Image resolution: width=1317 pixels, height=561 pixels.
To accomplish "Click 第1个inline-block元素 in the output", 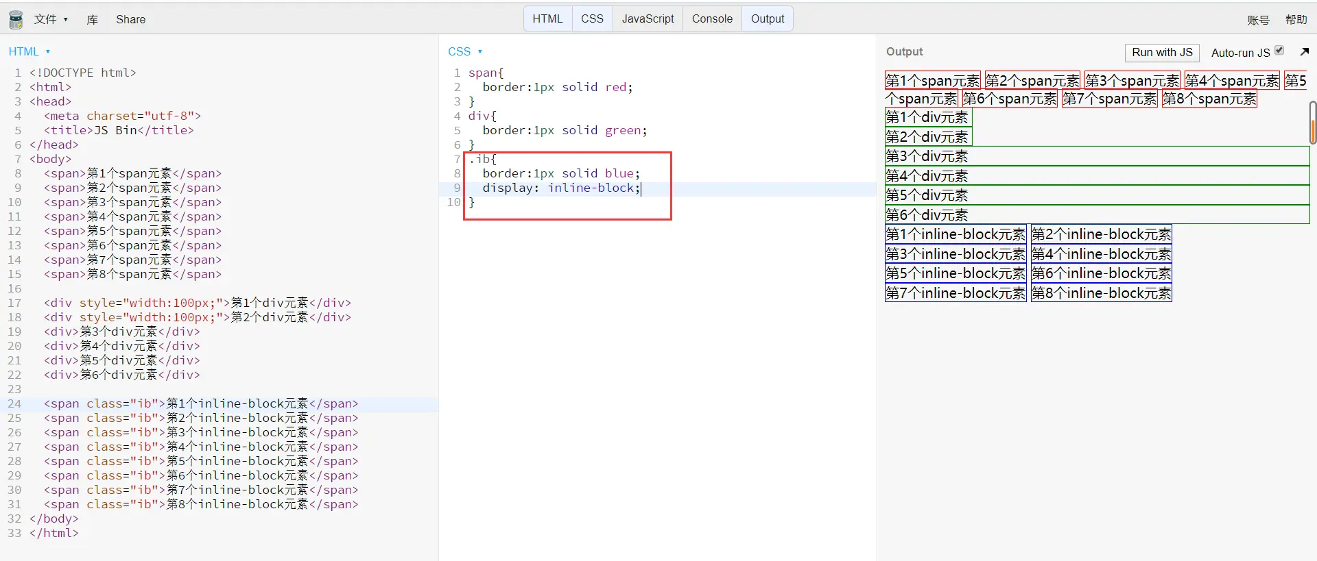I will [x=956, y=234].
